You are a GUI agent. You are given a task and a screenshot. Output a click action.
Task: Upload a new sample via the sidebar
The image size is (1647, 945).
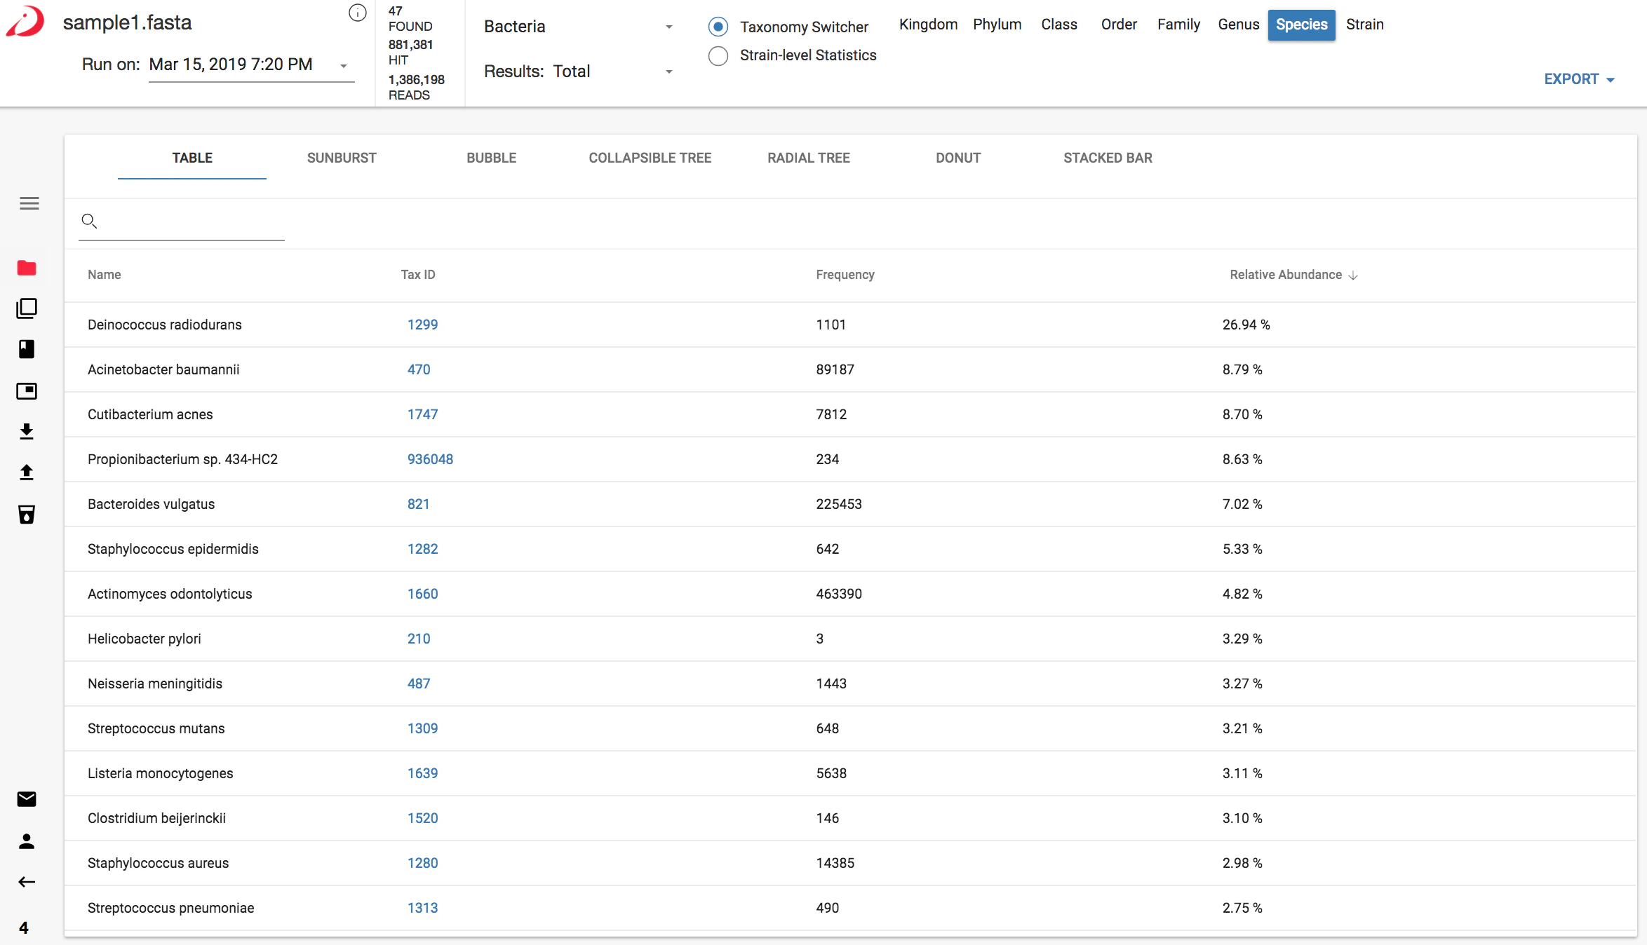click(27, 472)
